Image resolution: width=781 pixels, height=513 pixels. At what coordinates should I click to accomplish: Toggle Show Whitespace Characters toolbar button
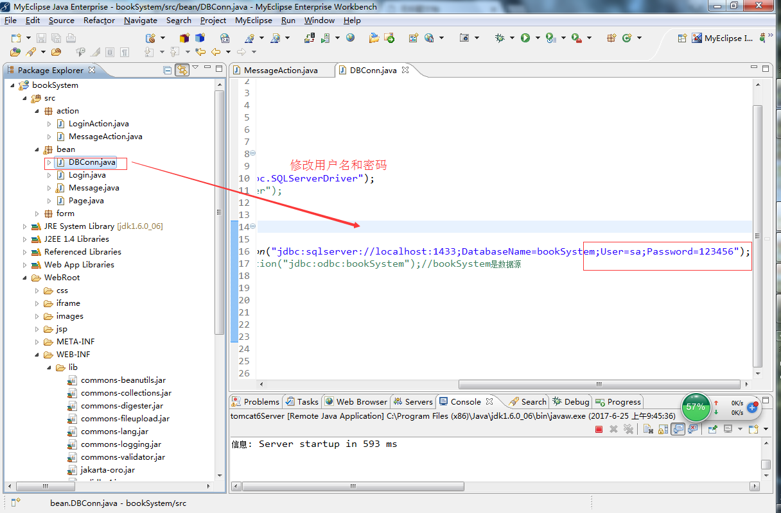pos(125,53)
